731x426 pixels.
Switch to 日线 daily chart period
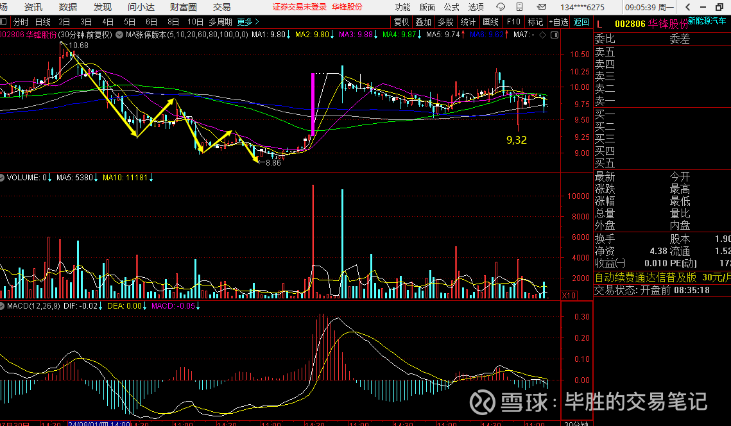(42, 22)
